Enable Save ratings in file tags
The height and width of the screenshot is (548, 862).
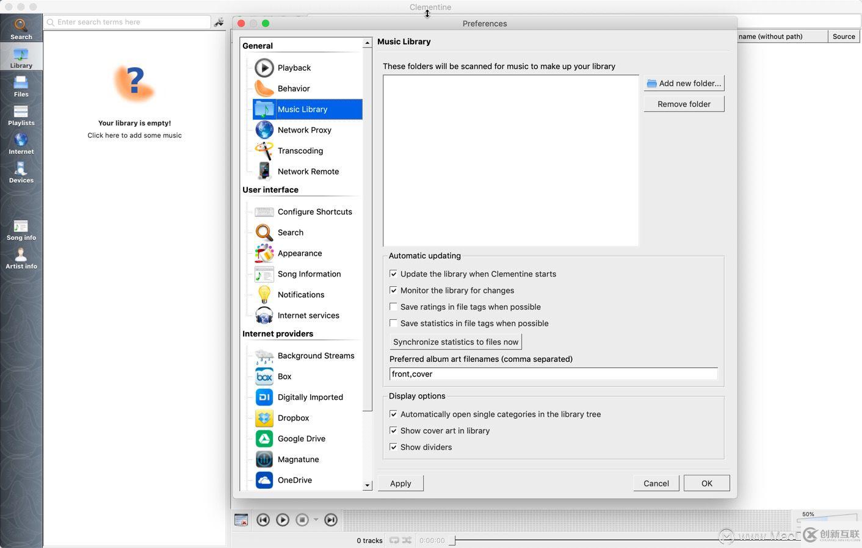(393, 307)
